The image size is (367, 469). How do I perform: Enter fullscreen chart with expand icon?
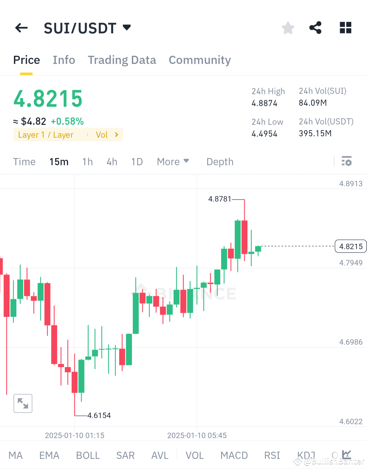click(23, 403)
